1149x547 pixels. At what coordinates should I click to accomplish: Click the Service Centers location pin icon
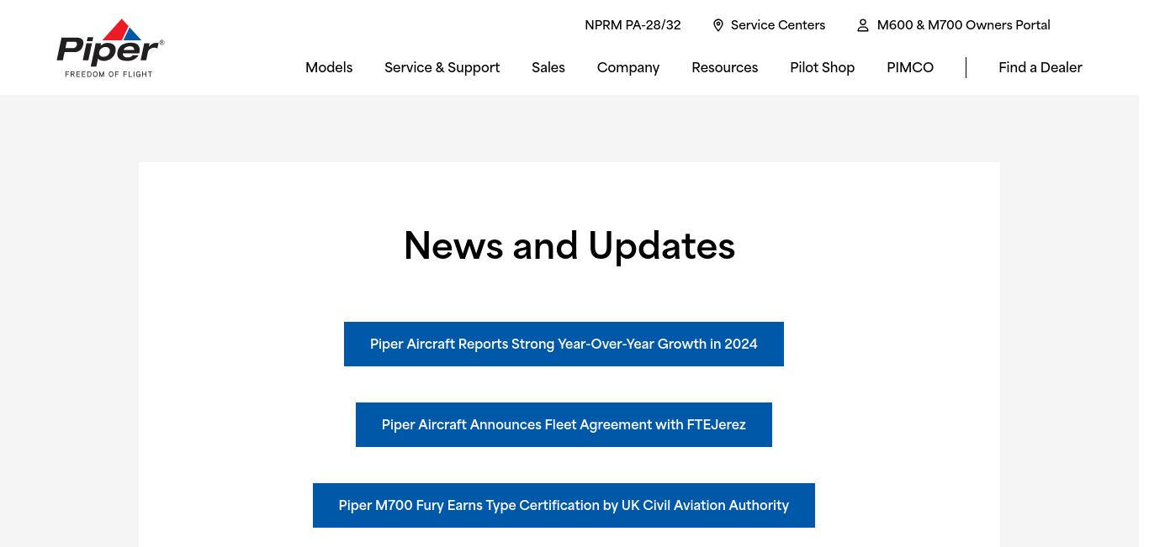pyautogui.click(x=718, y=25)
